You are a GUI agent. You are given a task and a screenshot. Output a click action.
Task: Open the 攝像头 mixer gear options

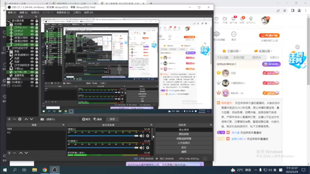(148, 136)
